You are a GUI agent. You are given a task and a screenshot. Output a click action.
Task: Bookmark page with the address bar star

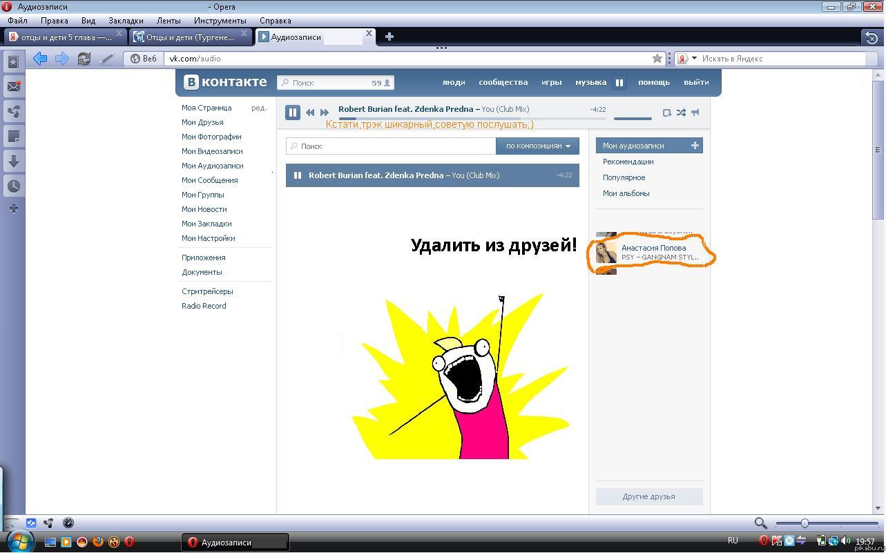point(657,59)
